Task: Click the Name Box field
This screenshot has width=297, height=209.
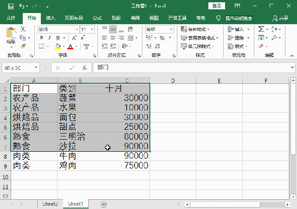Action: click(x=21, y=68)
